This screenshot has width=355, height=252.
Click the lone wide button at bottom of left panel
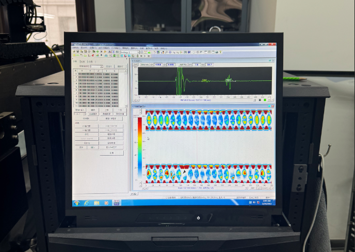click(x=112, y=153)
